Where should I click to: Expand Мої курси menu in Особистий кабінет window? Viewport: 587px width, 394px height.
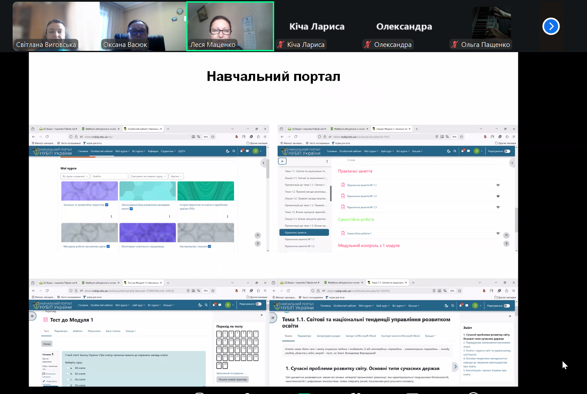(x=122, y=151)
